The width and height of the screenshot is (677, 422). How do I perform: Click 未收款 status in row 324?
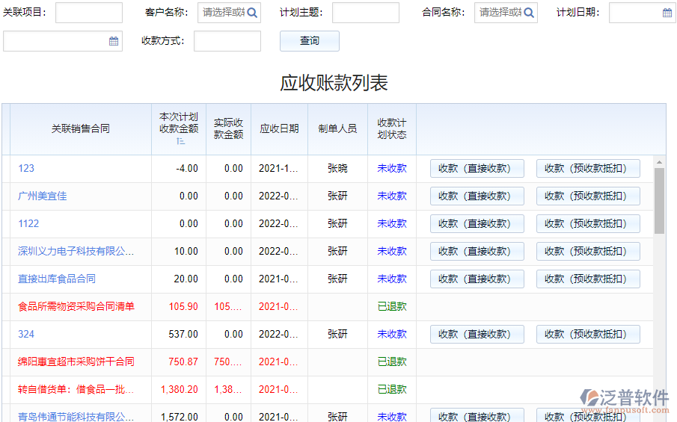[392, 334]
